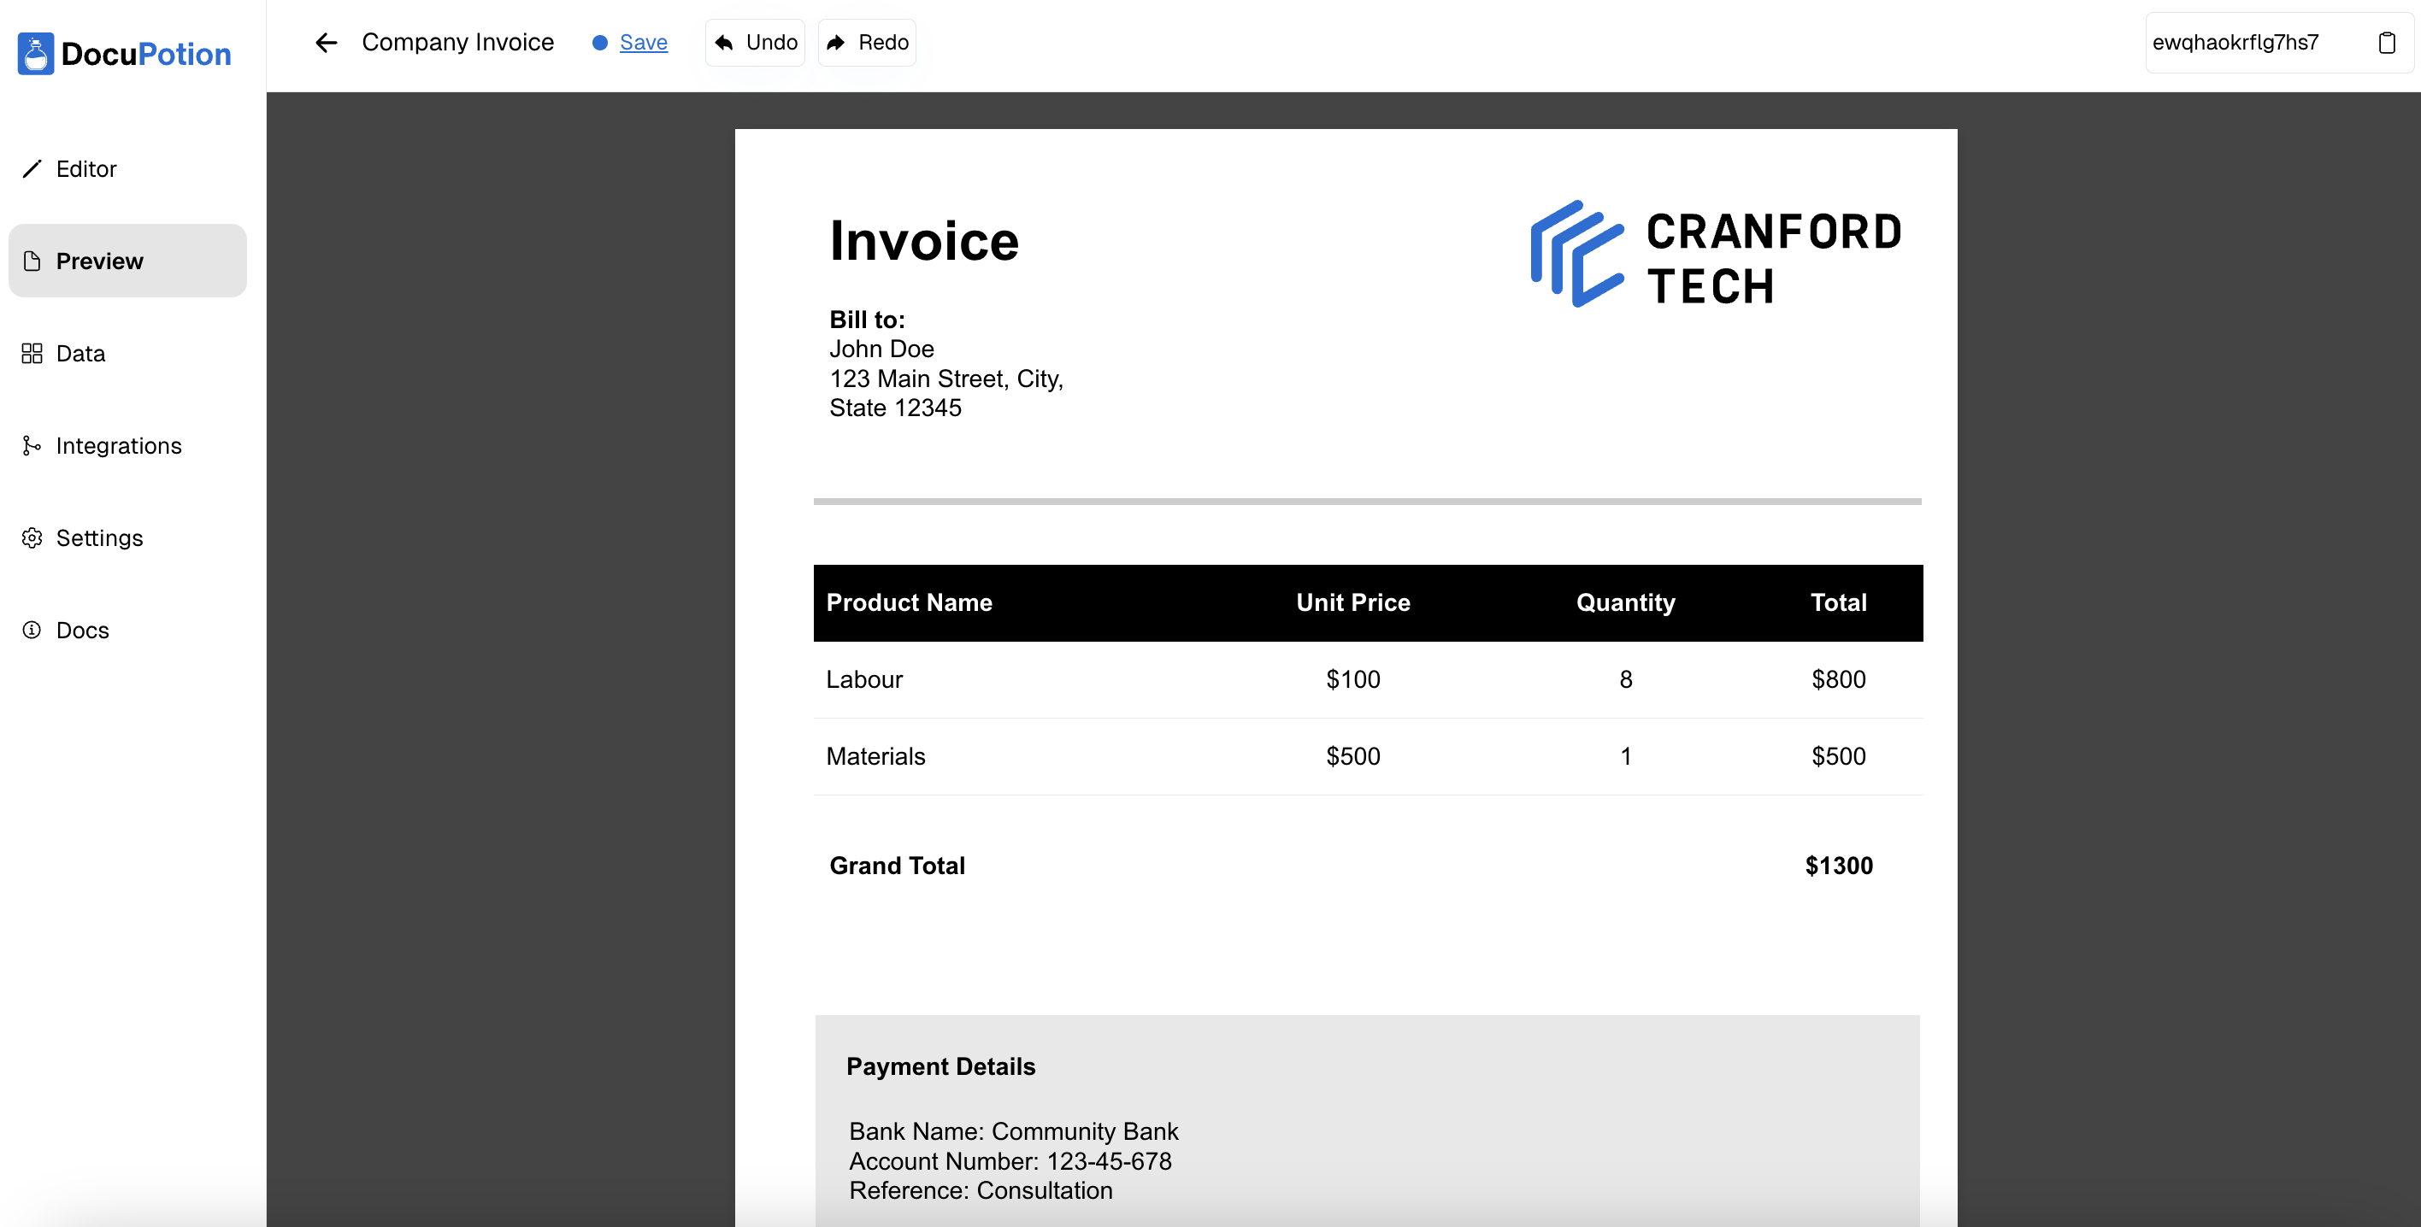The height and width of the screenshot is (1227, 2421).
Task: Switch to the Data section
Action: 81,353
